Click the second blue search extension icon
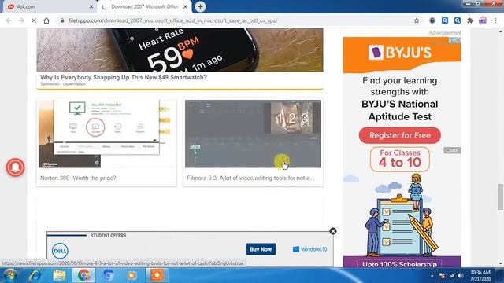This screenshot has width=504, height=283. click(458, 20)
